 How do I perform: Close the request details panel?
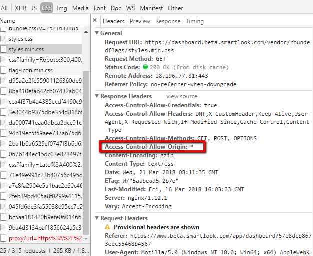click(x=95, y=20)
